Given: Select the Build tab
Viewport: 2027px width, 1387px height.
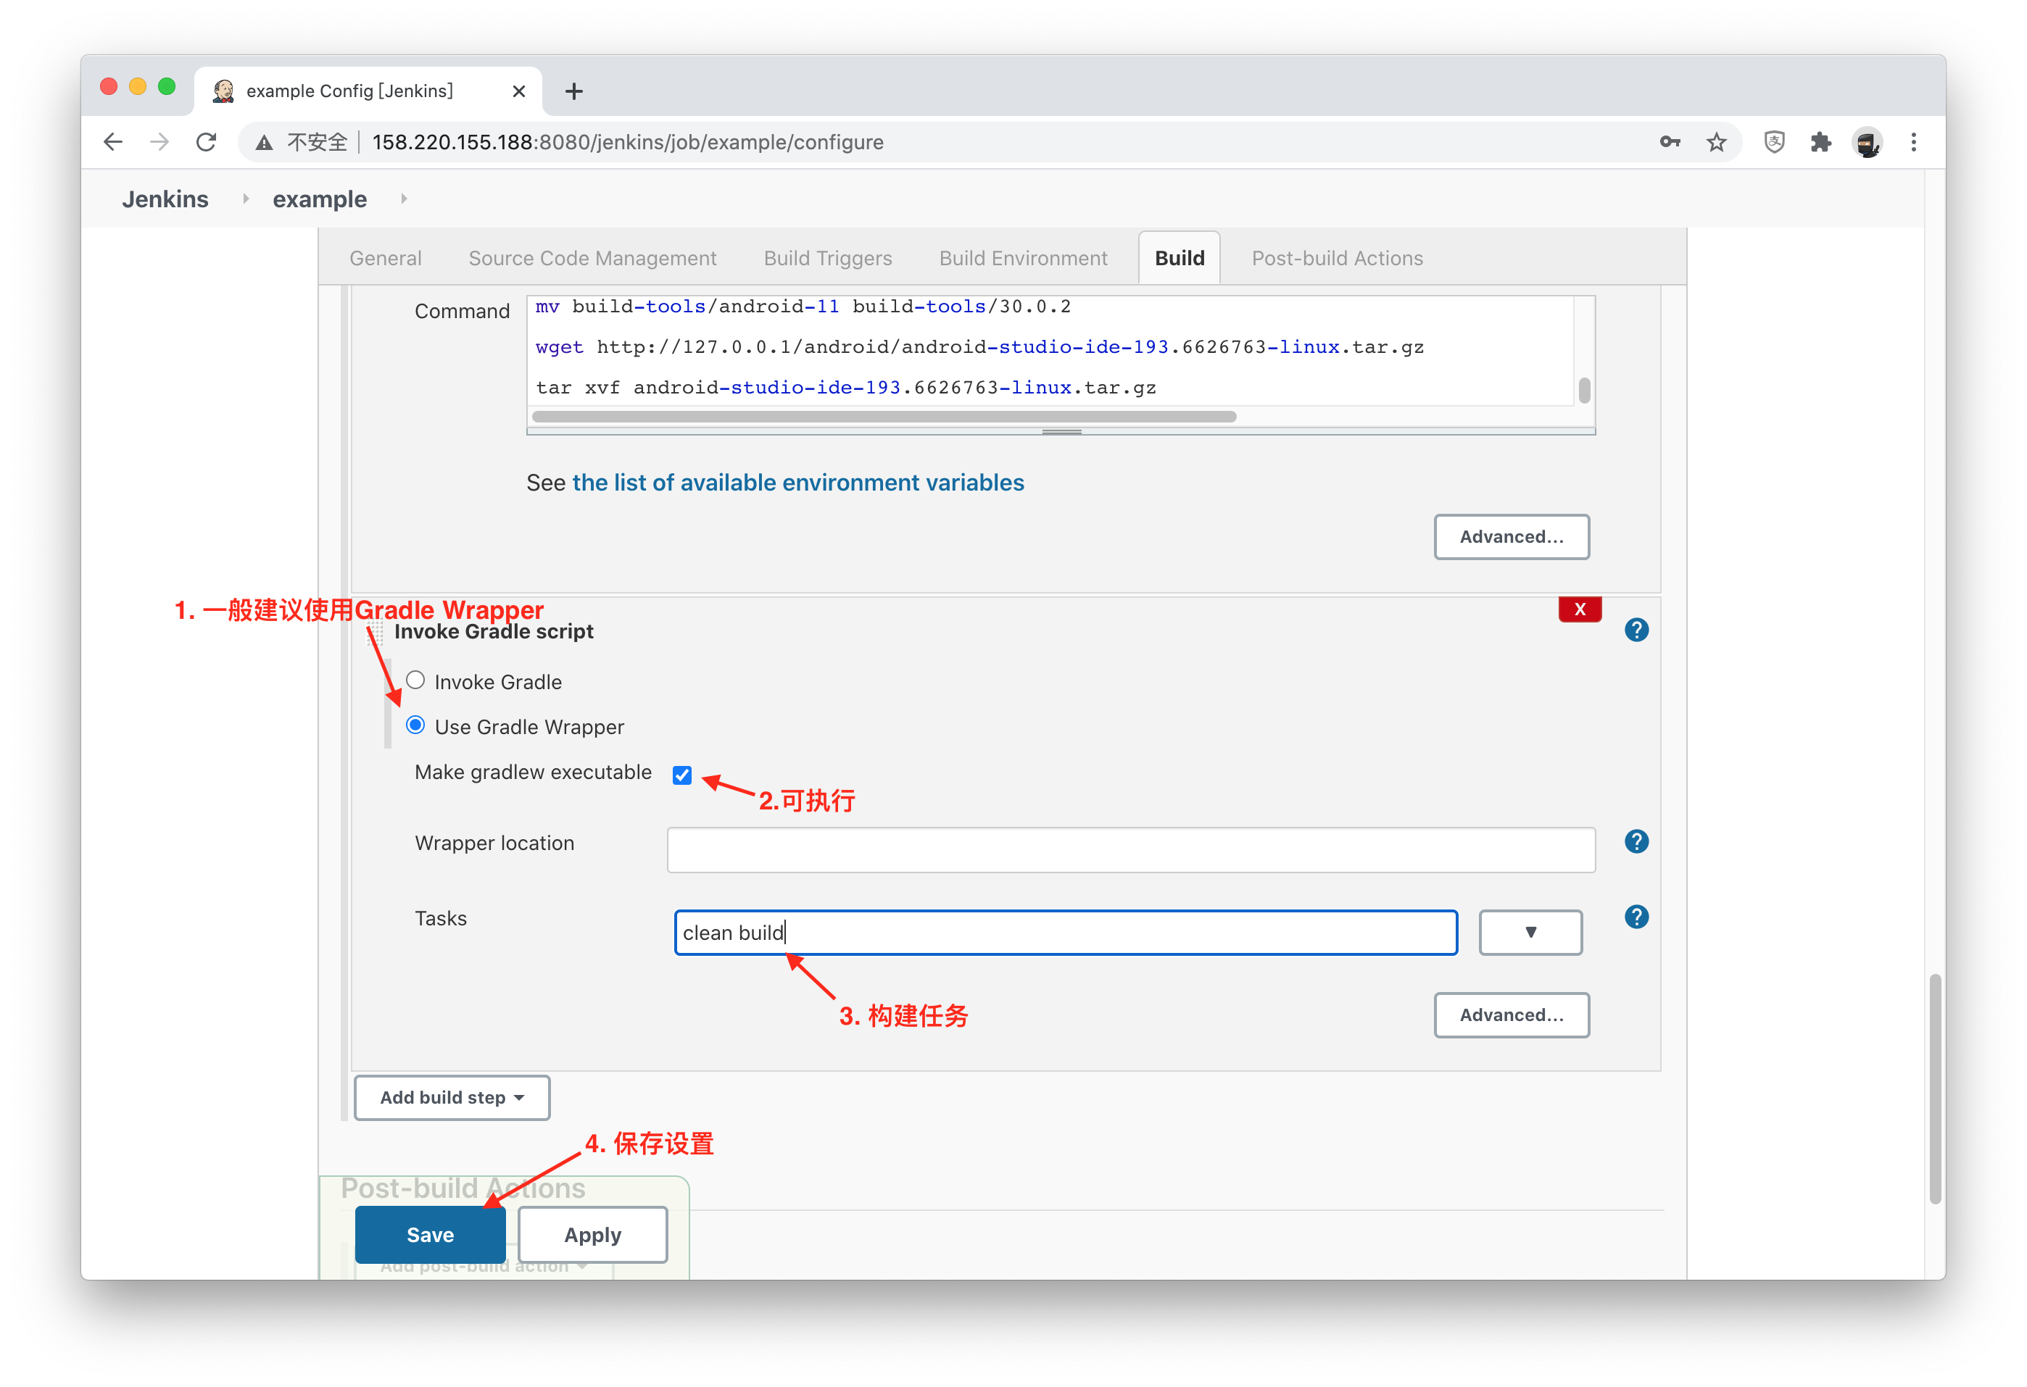Looking at the screenshot, I should 1180,258.
